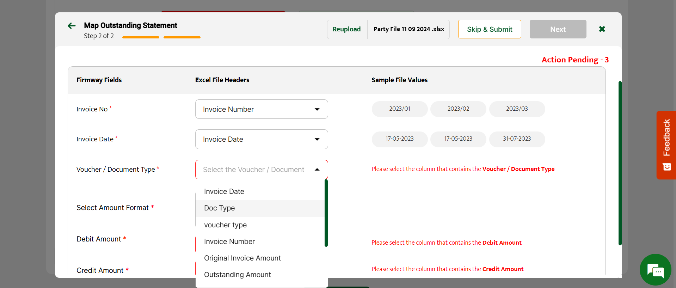Click the 2023/01 sample value chip

click(399, 109)
